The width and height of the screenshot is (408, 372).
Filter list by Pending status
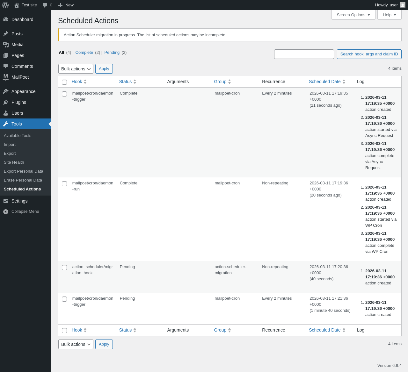(112, 53)
